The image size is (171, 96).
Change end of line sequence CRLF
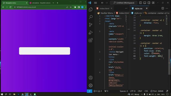[140, 91]
